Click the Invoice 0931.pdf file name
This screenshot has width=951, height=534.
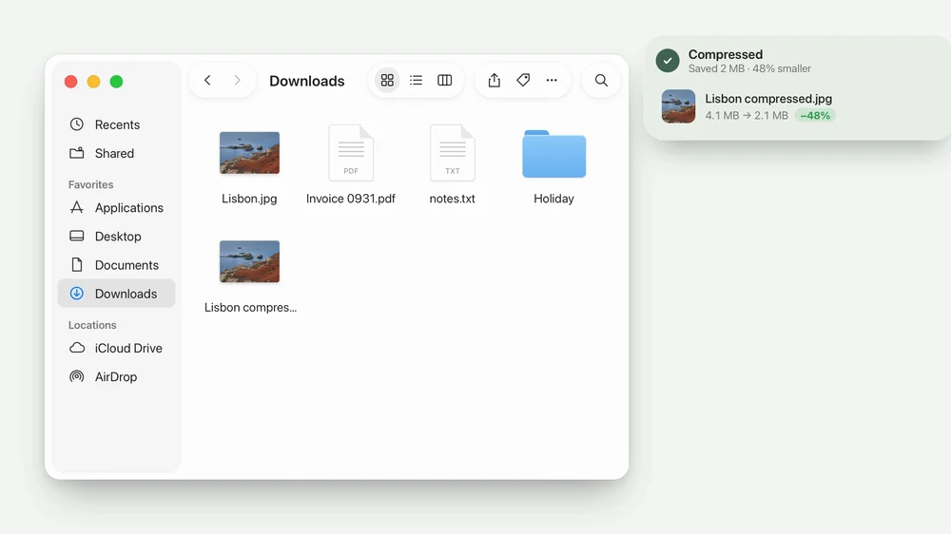point(351,199)
